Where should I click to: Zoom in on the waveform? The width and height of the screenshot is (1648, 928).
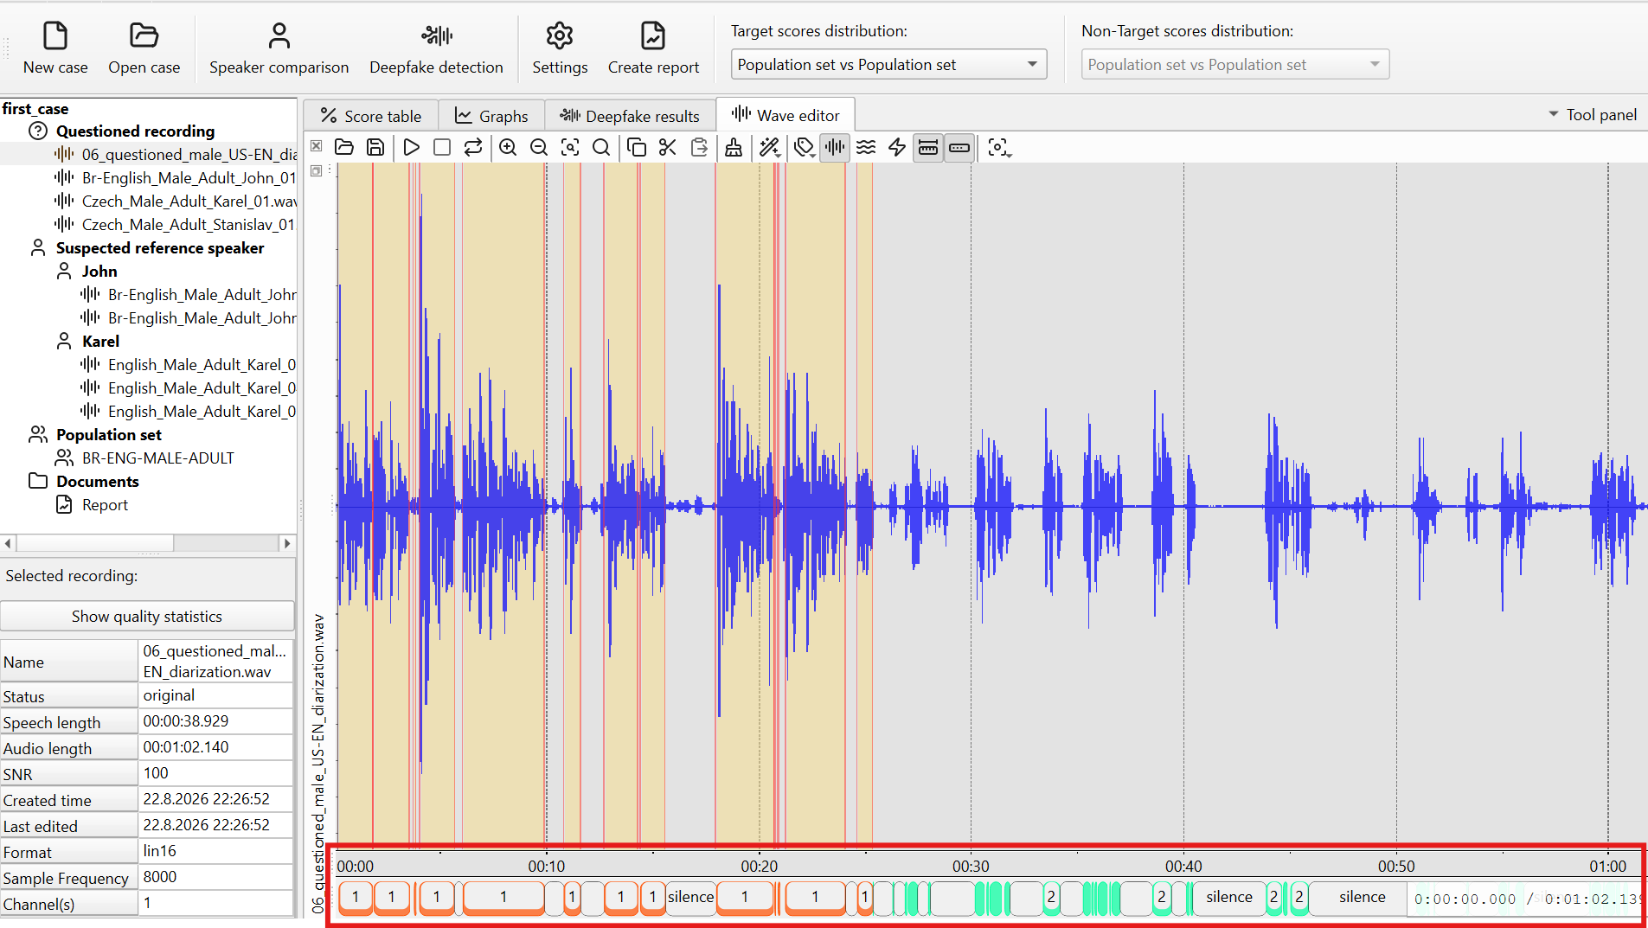coord(508,147)
